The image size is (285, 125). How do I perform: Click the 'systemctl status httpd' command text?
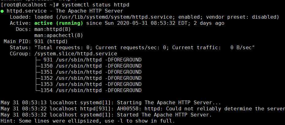pyautogui.click(x=95, y=5)
